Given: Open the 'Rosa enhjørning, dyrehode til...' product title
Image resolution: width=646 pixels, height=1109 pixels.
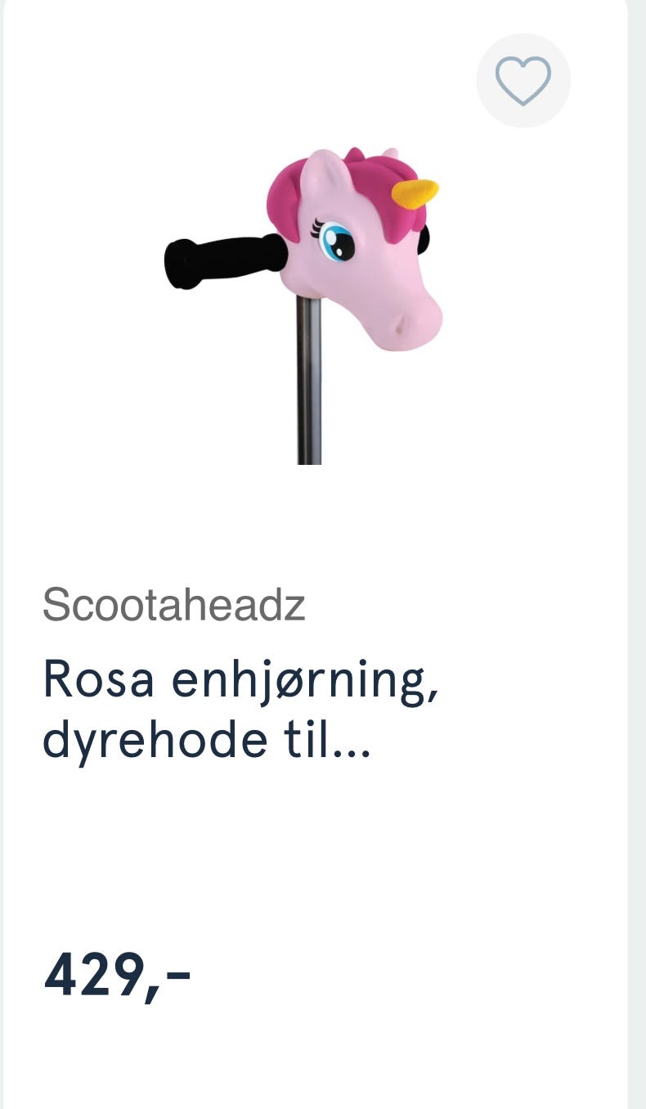Looking at the screenshot, I should pos(240,709).
